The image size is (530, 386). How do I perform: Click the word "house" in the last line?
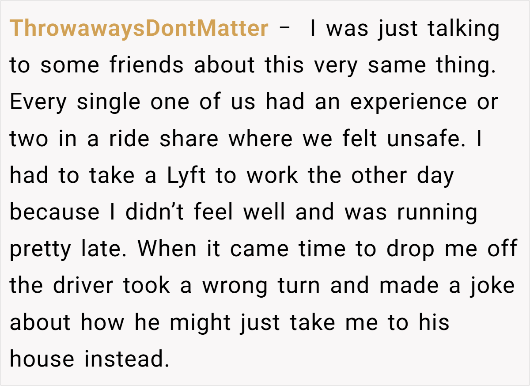pos(42,360)
